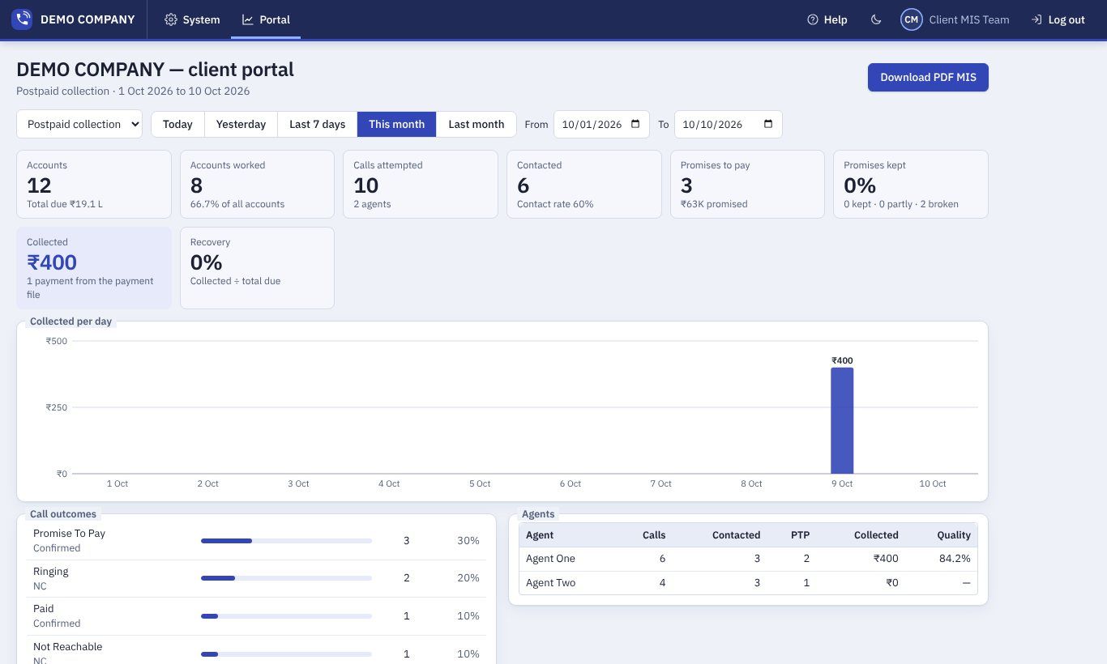Image resolution: width=1107 pixels, height=664 pixels.
Task: Click the Contacted card with rate 60%
Action: pyautogui.click(x=584, y=184)
